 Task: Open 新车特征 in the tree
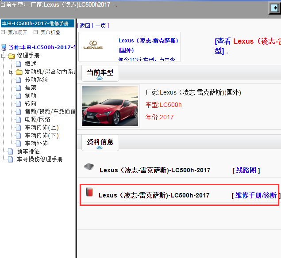pyautogui.click(x=28, y=152)
